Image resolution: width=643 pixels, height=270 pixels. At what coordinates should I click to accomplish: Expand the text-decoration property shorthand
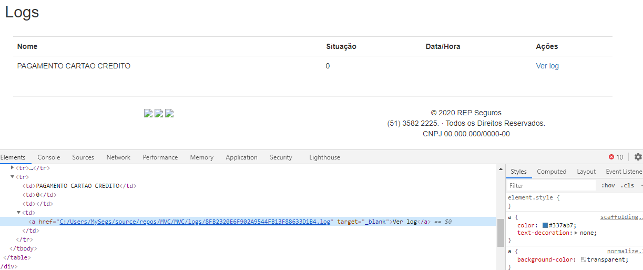[576, 233]
